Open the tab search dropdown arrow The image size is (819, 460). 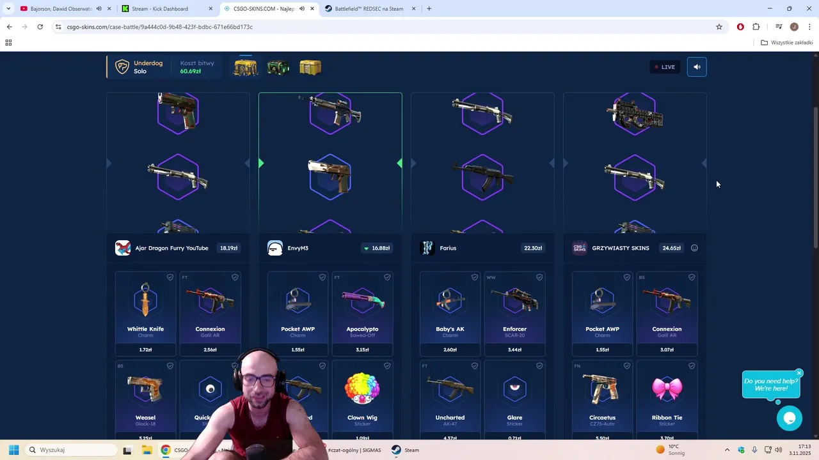(8, 9)
